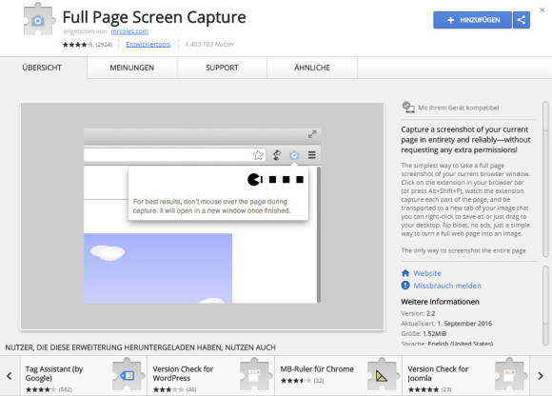Screen dimensions: 552x396
Task: Click the Tag Assistant puzzle icon
Action: pos(128,375)
